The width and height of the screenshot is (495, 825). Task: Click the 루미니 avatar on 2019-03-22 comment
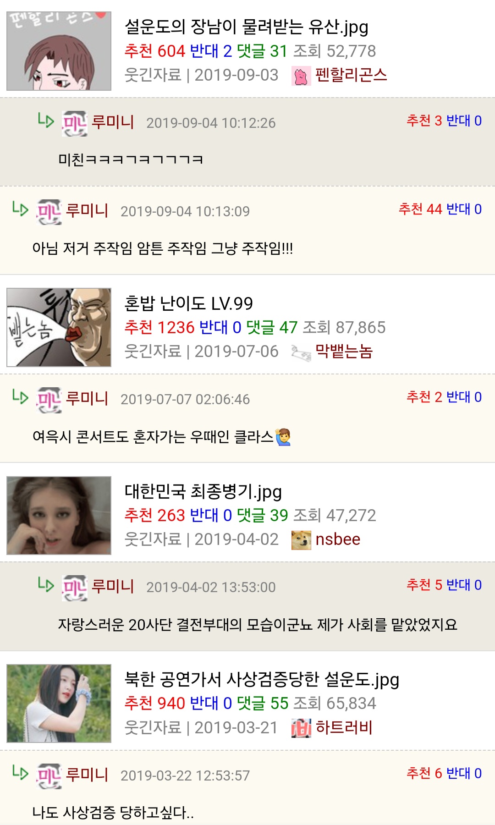49,776
